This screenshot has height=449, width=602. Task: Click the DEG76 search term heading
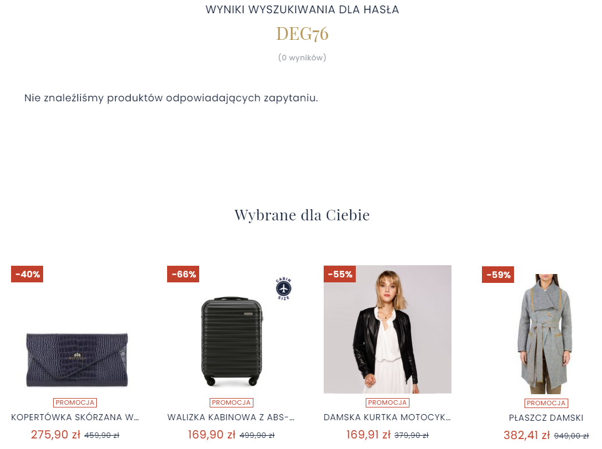pos(302,34)
